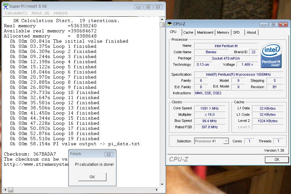Minimize the Super PI window

click(x=138, y=7)
